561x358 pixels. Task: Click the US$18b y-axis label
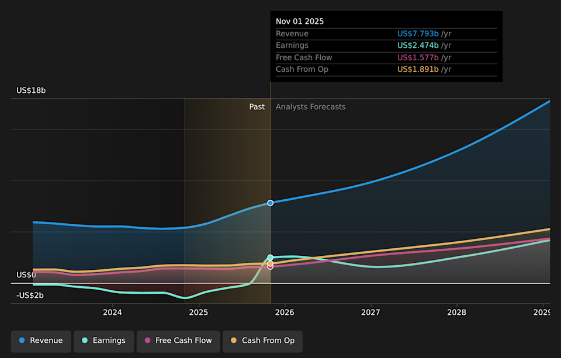[31, 91]
